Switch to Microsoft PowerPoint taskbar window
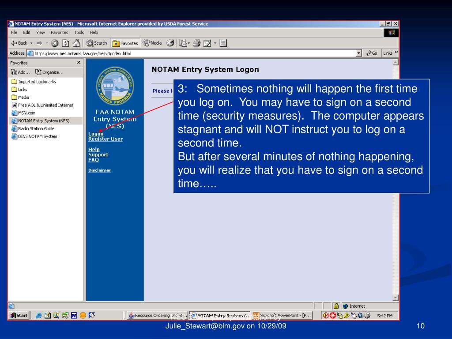 point(282,315)
